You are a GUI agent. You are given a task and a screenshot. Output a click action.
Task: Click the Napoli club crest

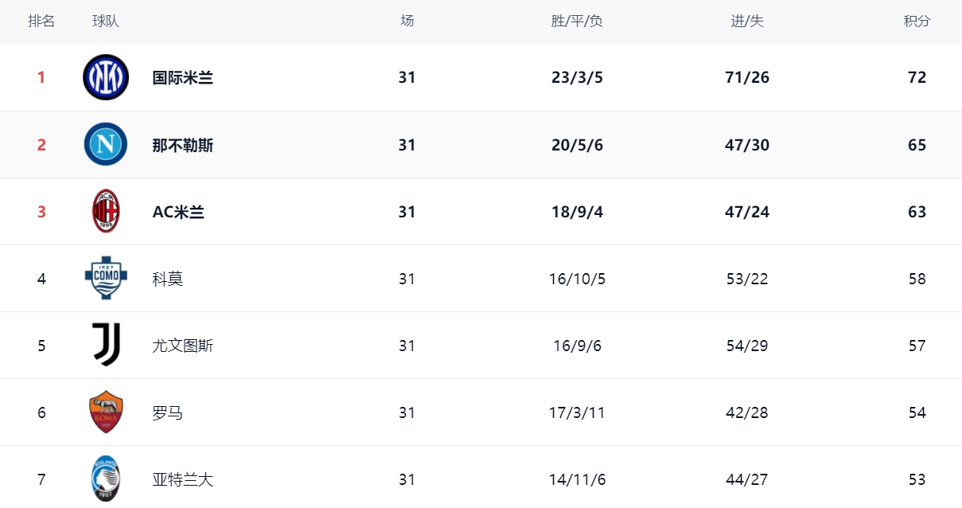click(x=106, y=144)
